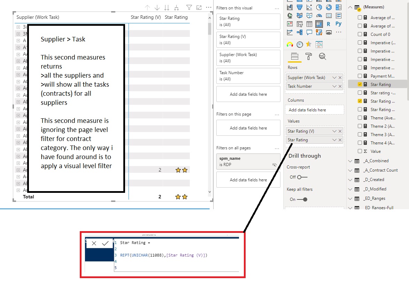Expand all down one level fork icon
The height and width of the screenshot is (291, 409).
[177, 8]
